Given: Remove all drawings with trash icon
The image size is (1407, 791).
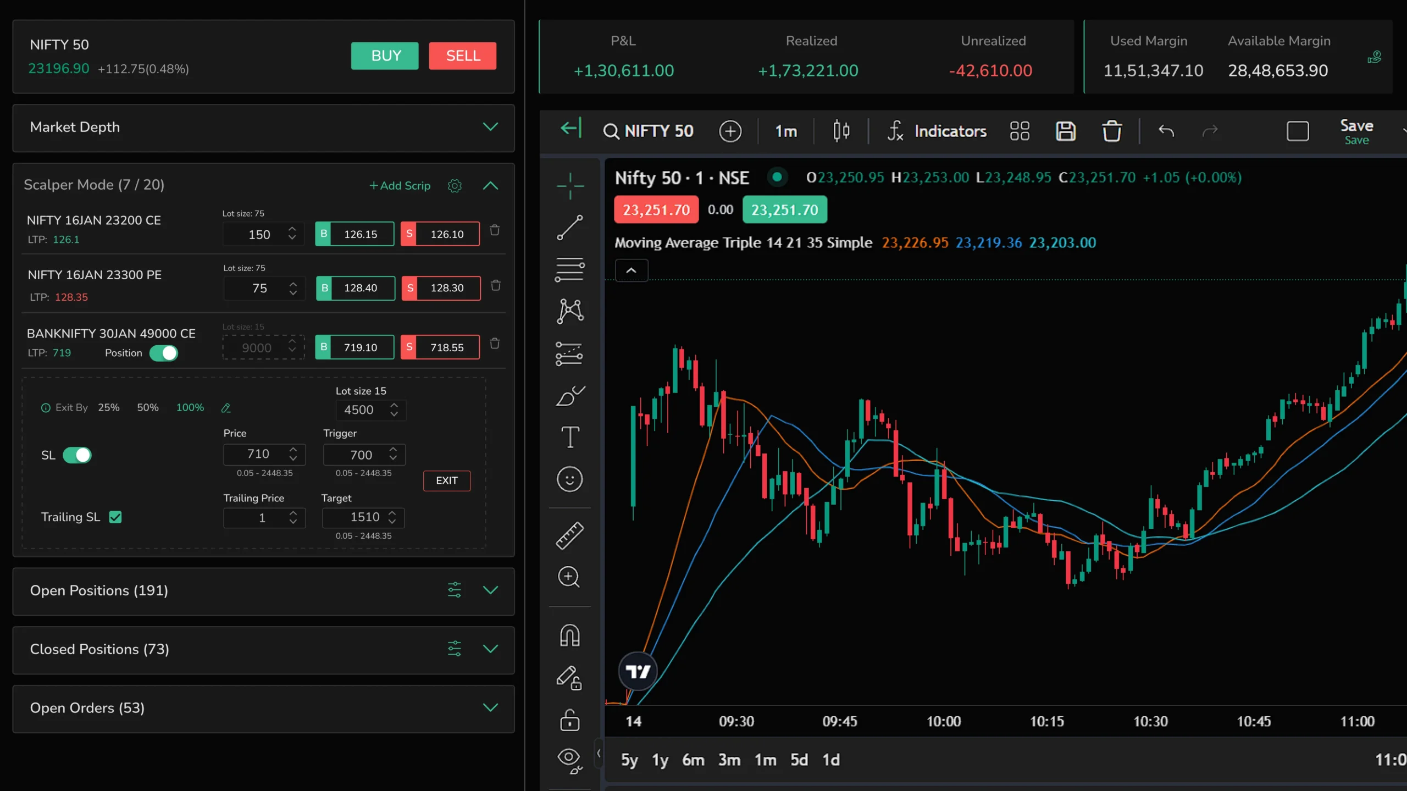Looking at the screenshot, I should click(1111, 131).
